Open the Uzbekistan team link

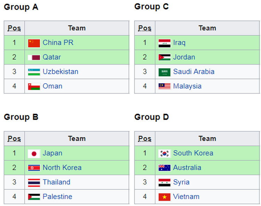[60, 72]
